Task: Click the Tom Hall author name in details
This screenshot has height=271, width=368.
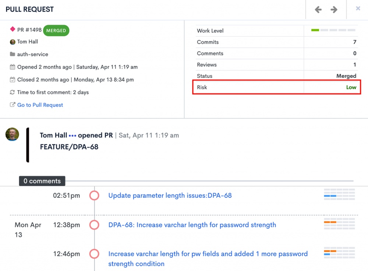Action: click(28, 42)
